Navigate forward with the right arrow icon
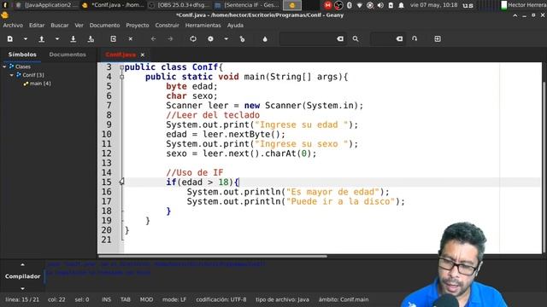 [170, 39]
